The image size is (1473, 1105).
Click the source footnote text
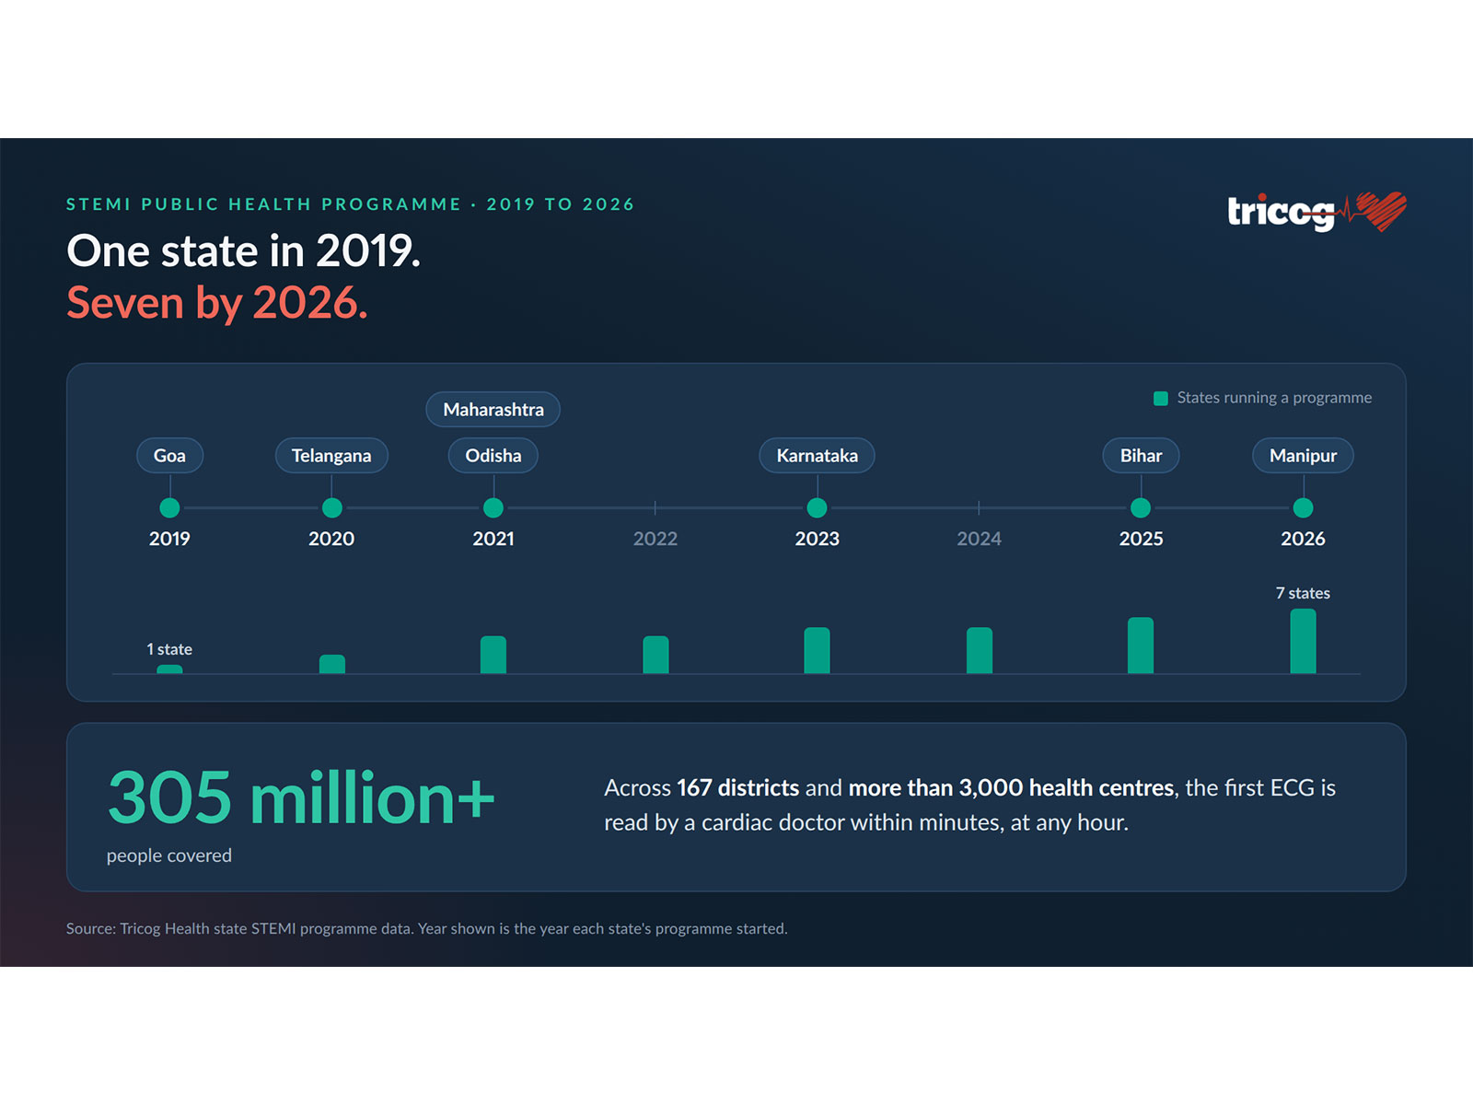coord(426,928)
